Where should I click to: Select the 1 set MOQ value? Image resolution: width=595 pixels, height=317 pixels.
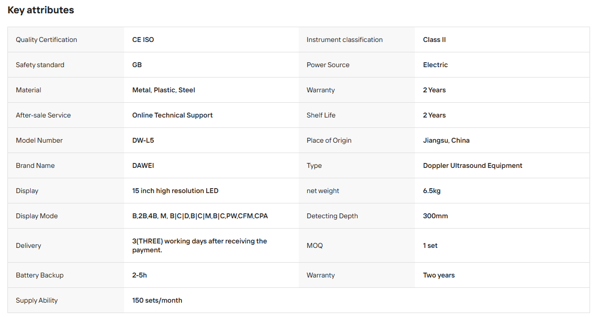tap(430, 245)
